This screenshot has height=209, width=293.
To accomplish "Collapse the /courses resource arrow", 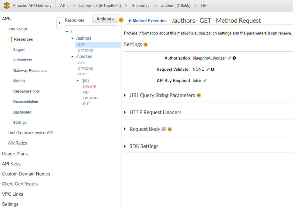I will click(73, 56).
